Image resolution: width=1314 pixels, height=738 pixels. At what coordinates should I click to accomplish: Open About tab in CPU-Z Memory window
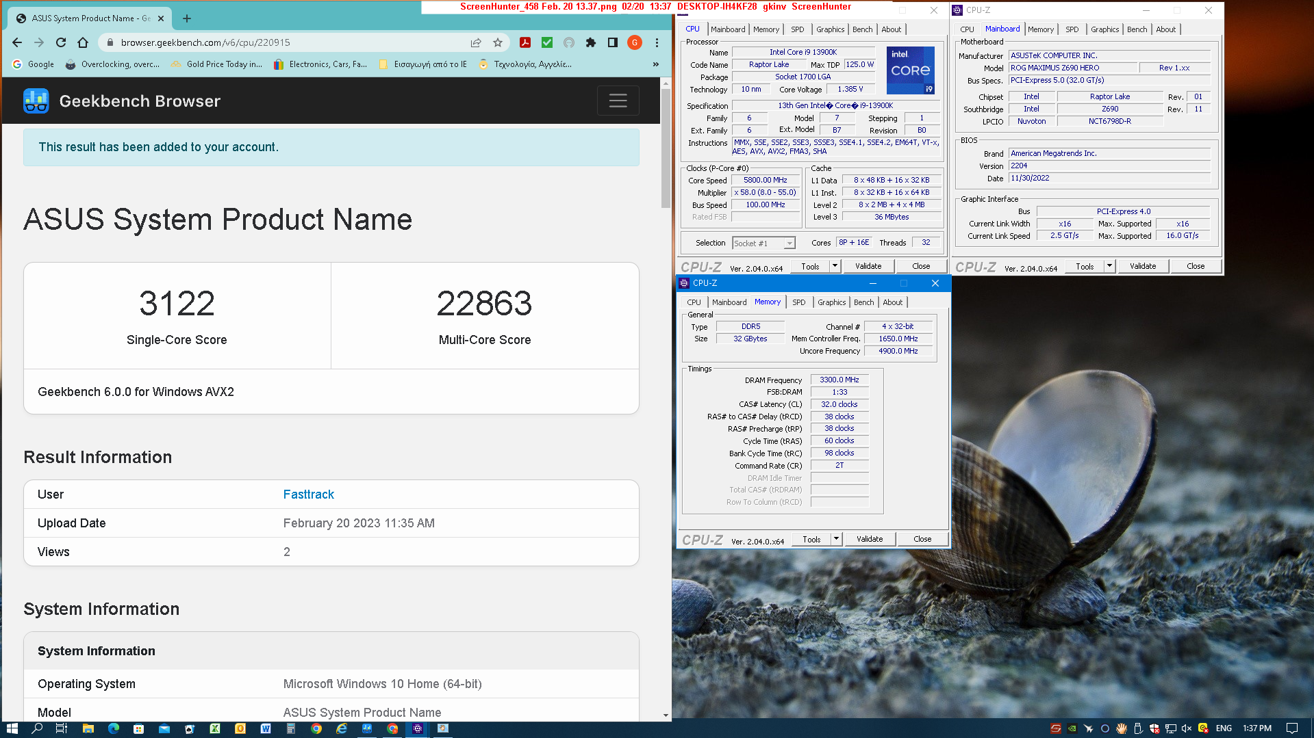pyautogui.click(x=893, y=302)
